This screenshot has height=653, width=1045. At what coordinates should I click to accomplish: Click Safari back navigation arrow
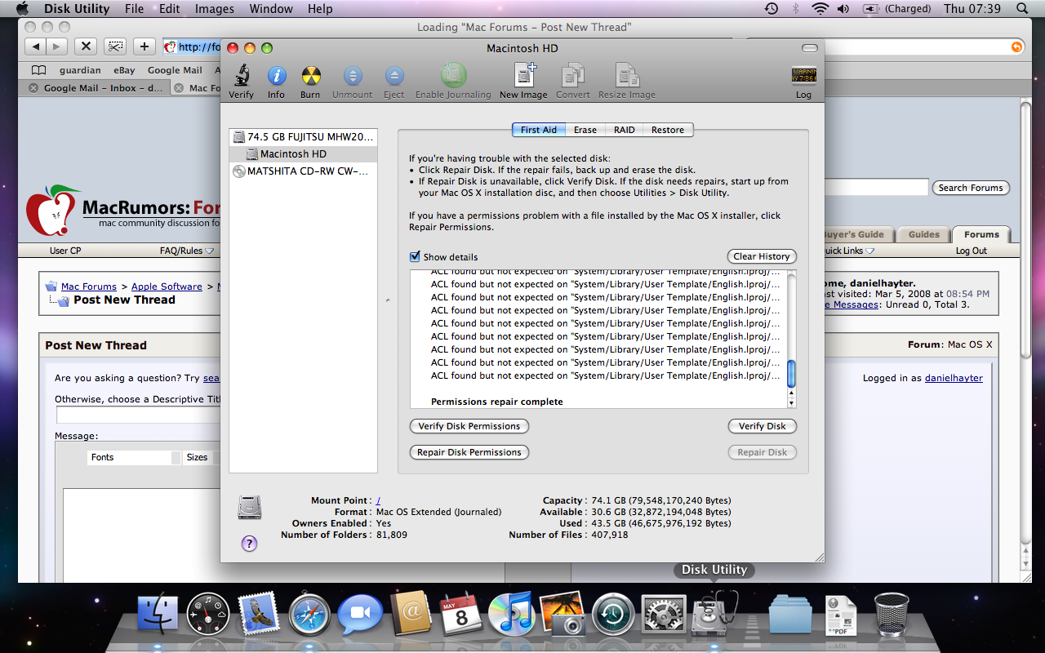point(35,47)
